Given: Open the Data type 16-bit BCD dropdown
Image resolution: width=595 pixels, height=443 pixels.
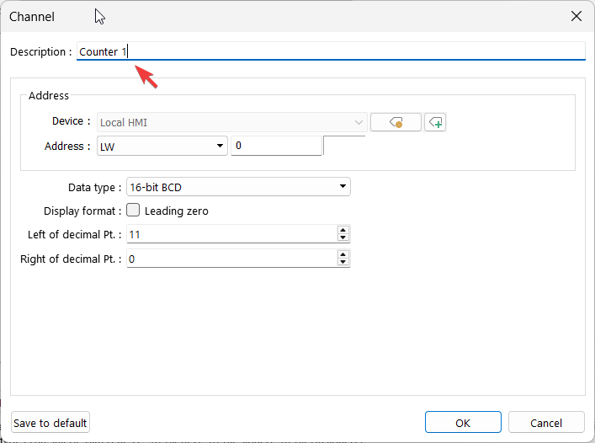Looking at the screenshot, I should click(237, 187).
